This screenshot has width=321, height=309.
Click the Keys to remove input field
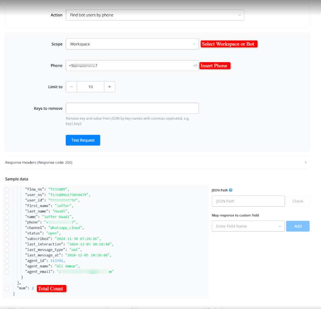(x=132, y=108)
